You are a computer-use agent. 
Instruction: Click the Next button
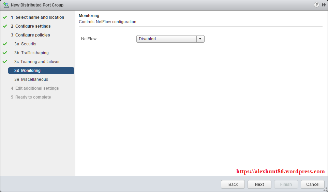coord(259,184)
